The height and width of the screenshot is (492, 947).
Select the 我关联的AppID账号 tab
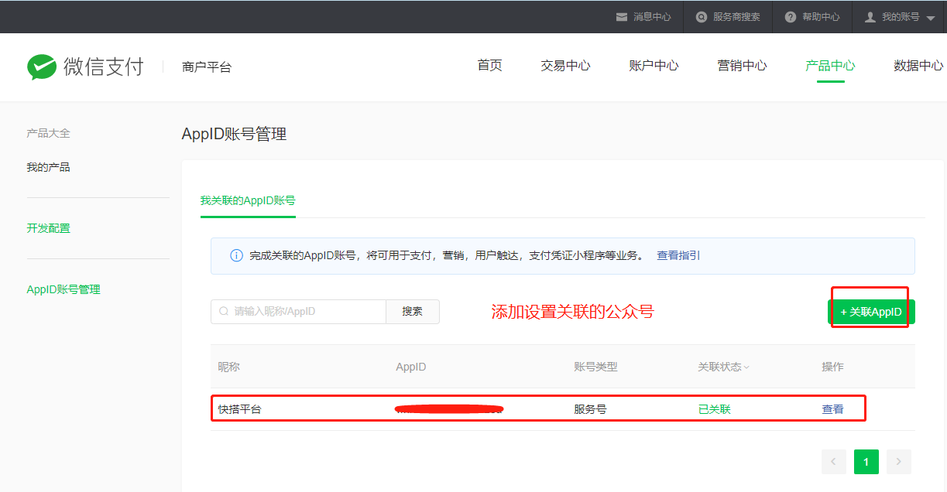[248, 200]
